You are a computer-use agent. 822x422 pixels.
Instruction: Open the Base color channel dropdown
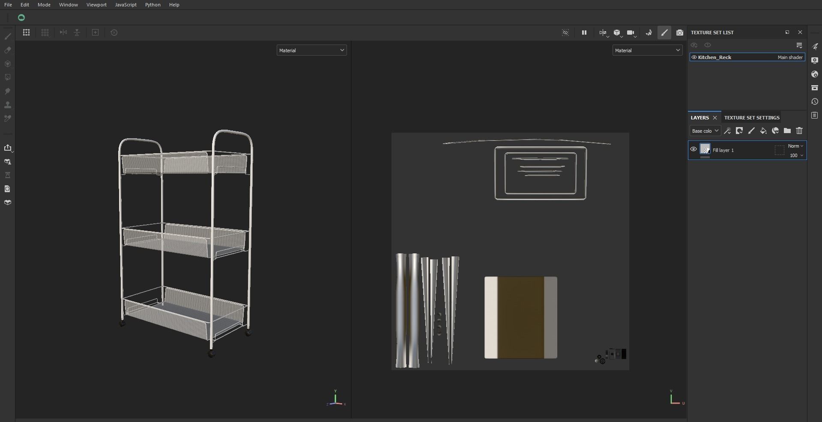click(x=705, y=131)
